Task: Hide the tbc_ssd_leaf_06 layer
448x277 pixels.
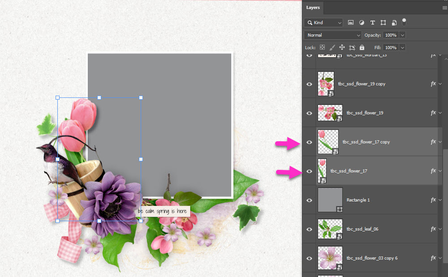Action: pos(309,229)
